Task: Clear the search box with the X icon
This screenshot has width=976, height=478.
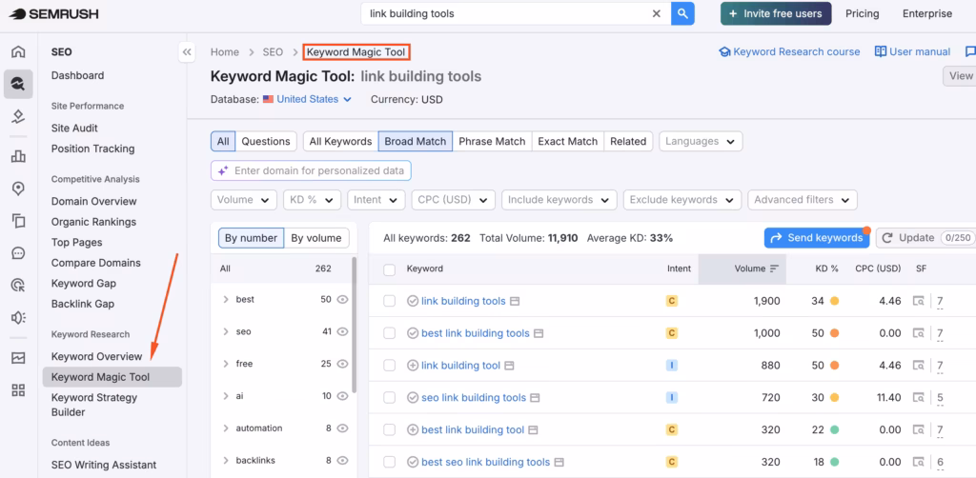Action: click(656, 13)
